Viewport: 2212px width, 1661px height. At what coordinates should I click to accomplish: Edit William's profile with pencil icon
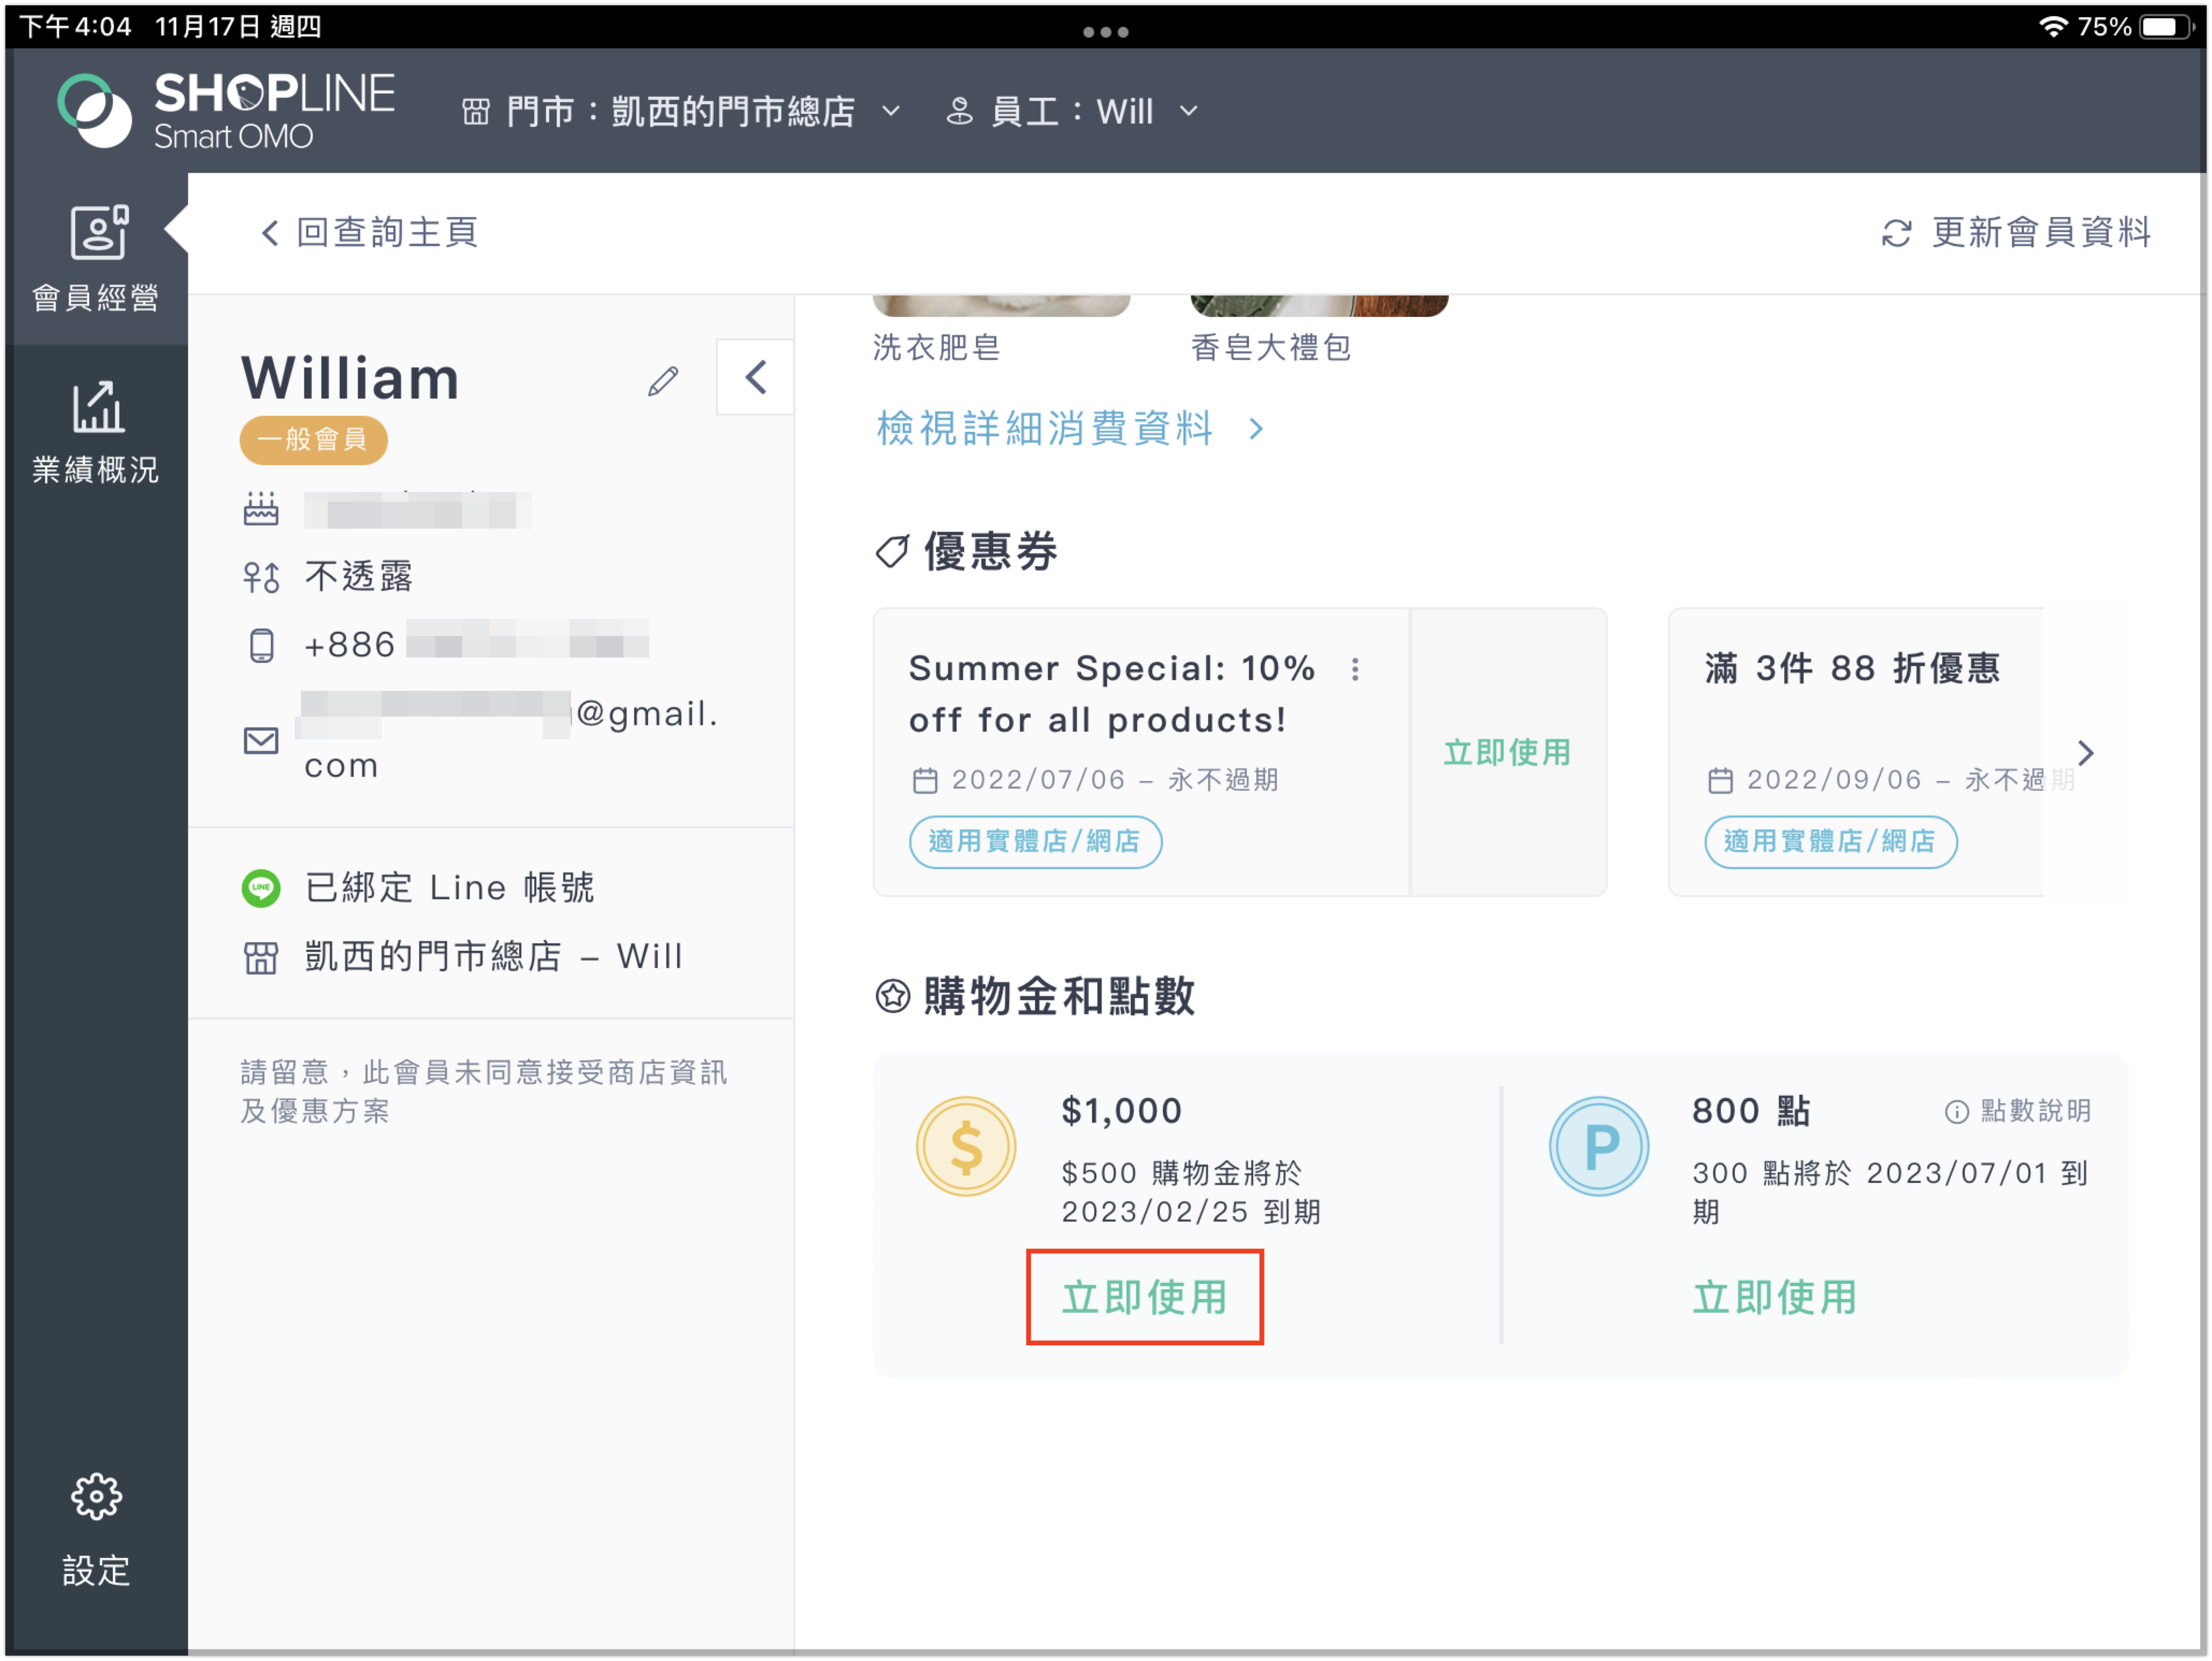click(663, 381)
